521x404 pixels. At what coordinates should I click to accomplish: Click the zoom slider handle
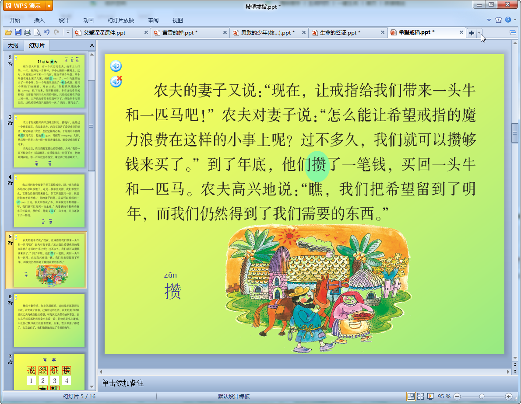click(x=482, y=396)
